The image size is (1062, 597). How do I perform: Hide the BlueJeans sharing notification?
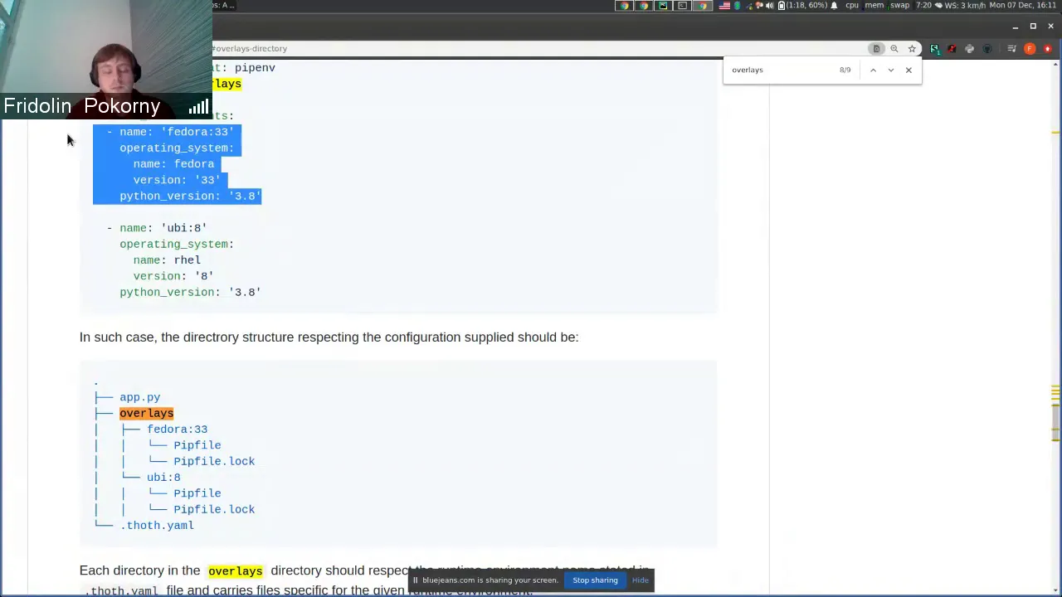pyautogui.click(x=640, y=580)
